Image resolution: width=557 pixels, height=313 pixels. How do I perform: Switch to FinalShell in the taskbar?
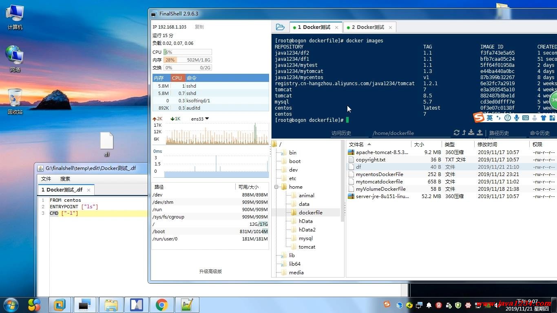85,305
